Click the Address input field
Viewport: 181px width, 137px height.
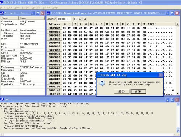[64, 19]
